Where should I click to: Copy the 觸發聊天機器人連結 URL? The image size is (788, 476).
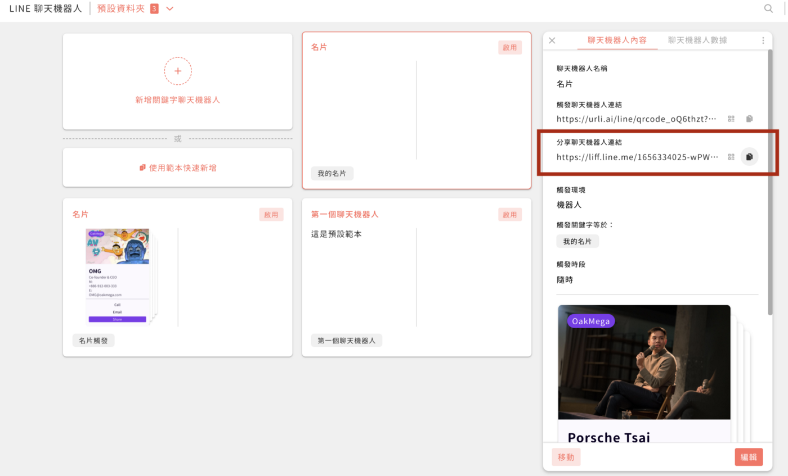click(749, 119)
